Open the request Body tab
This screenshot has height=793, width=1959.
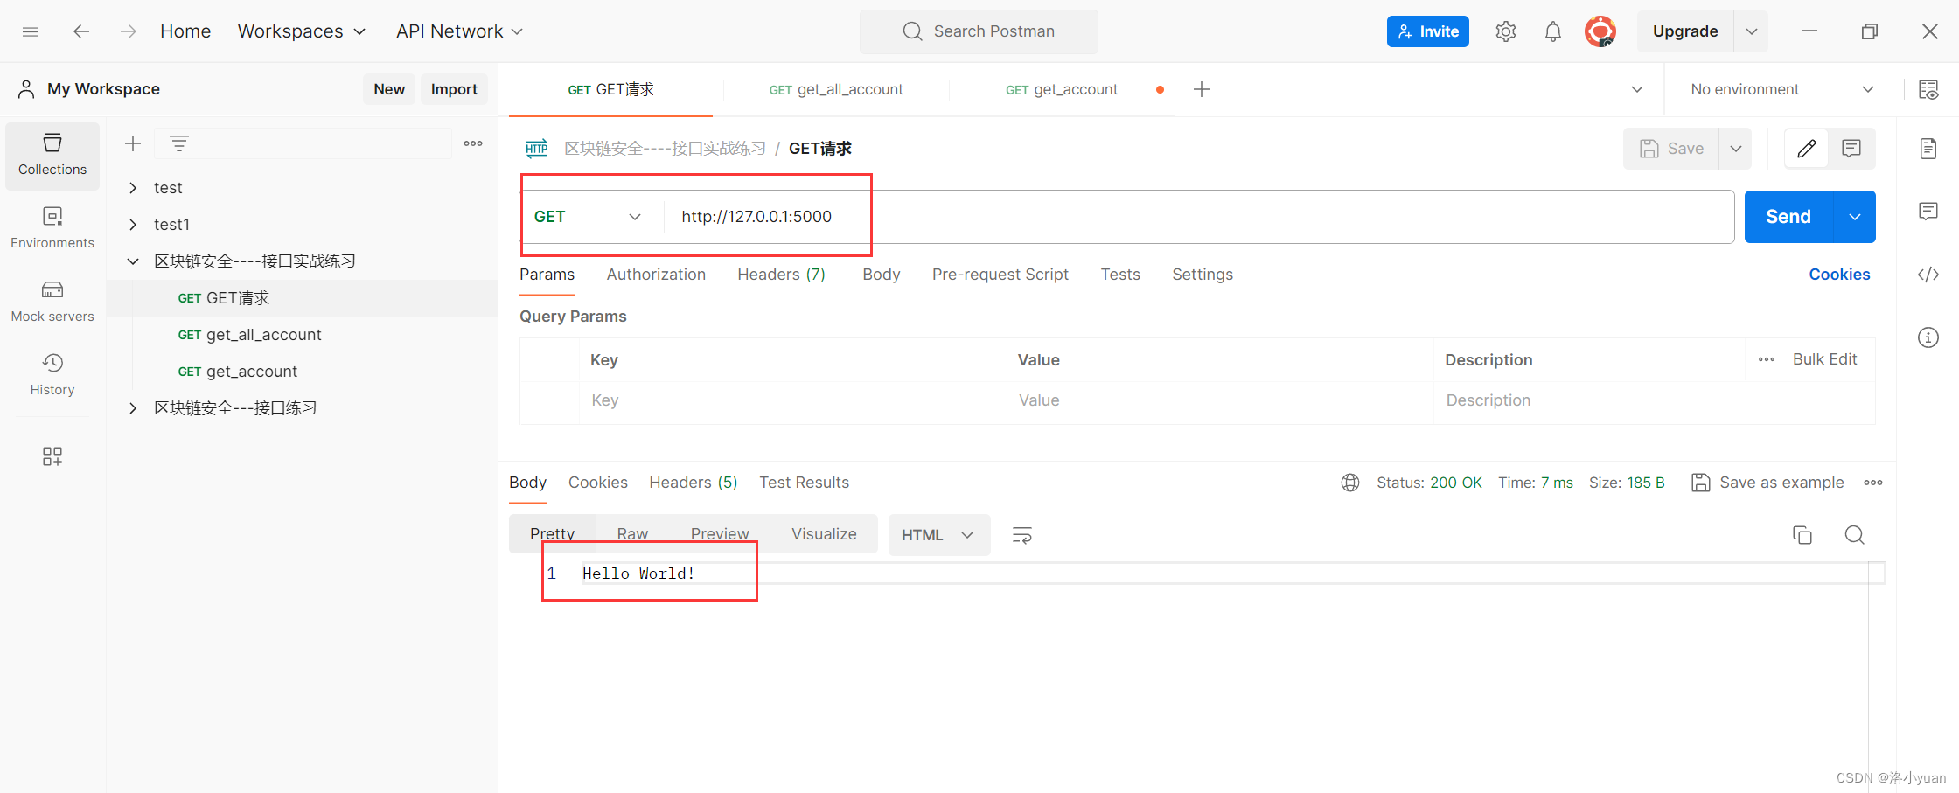click(x=881, y=275)
